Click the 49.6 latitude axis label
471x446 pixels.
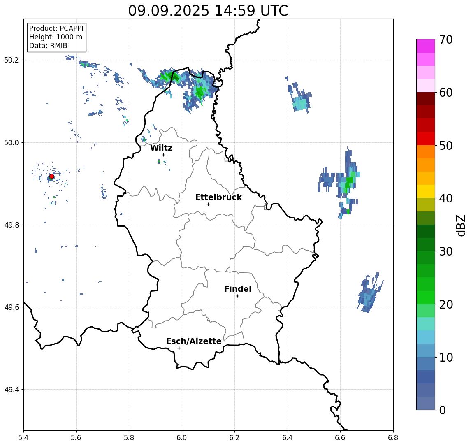11,307
